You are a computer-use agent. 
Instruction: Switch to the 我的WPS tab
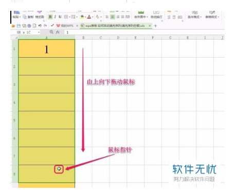pos(65,26)
